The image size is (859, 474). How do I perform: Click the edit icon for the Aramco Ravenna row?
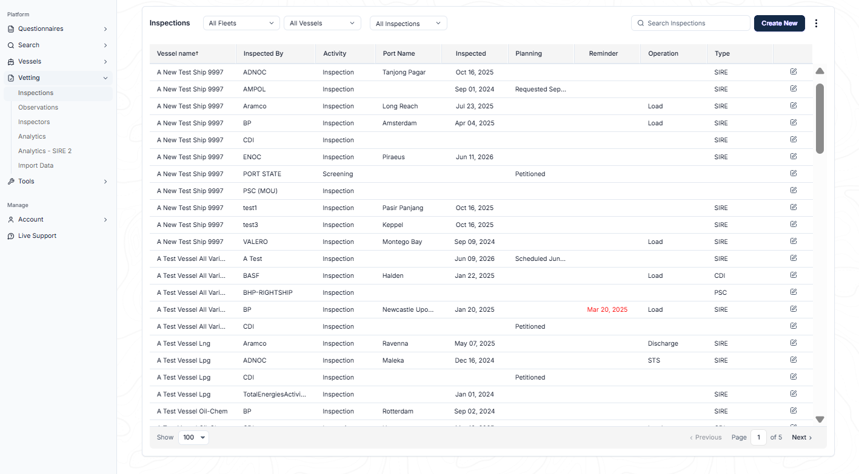(x=794, y=343)
